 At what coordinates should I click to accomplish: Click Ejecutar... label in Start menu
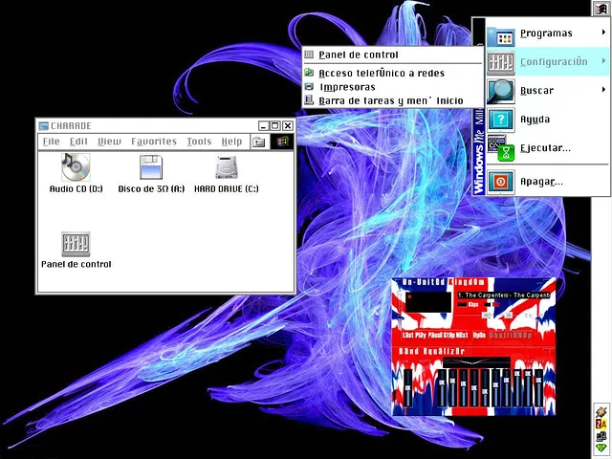click(545, 148)
